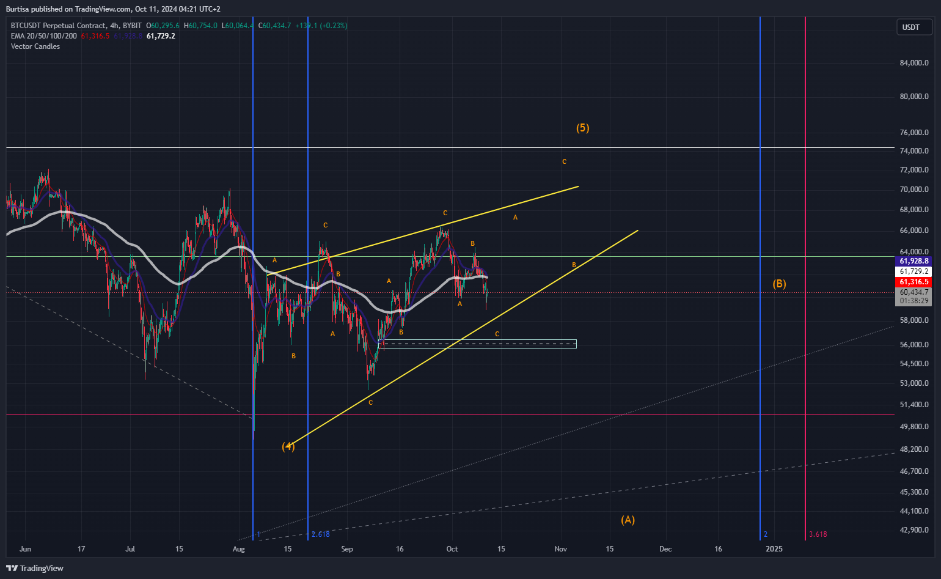This screenshot has width=941, height=579.
Task: Click the Sep date on the time axis
Action: [x=347, y=549]
